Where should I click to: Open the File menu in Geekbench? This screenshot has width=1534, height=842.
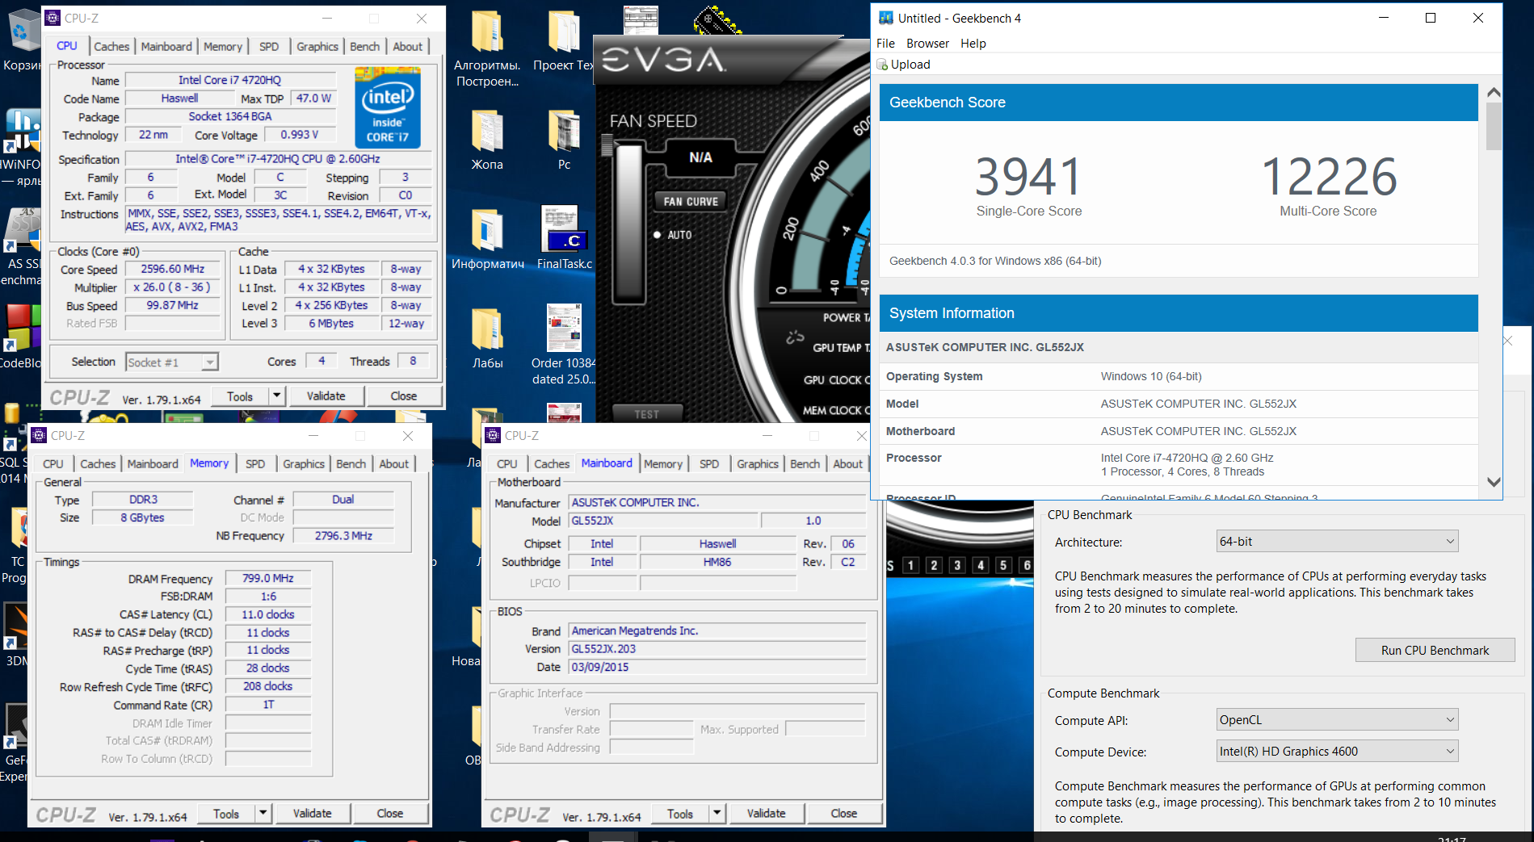885,44
